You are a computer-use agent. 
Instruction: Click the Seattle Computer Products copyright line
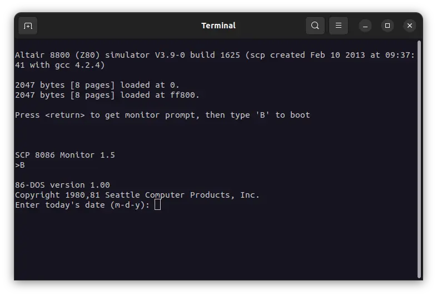(137, 195)
